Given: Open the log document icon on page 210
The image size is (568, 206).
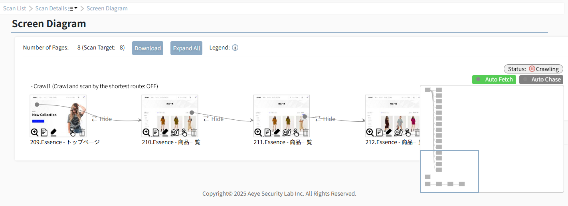Looking at the screenshot, I should pos(156,133).
